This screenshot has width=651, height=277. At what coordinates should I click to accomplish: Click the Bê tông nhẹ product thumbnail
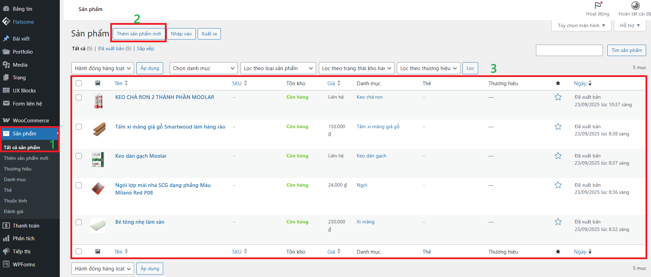pos(98,225)
